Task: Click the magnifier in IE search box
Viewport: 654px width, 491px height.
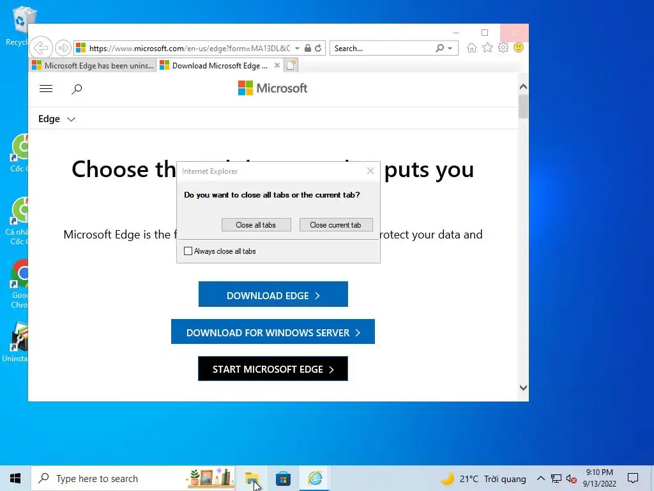Action: 439,48
